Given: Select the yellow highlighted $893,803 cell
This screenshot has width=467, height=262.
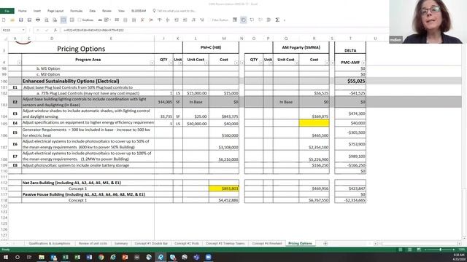Looking at the screenshot, I should pos(224,188).
